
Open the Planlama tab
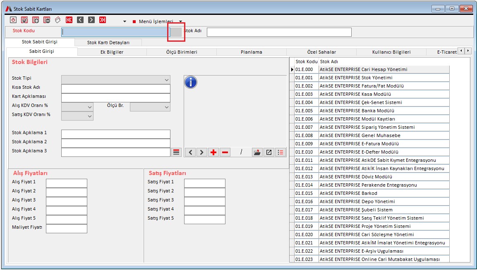pyautogui.click(x=251, y=52)
